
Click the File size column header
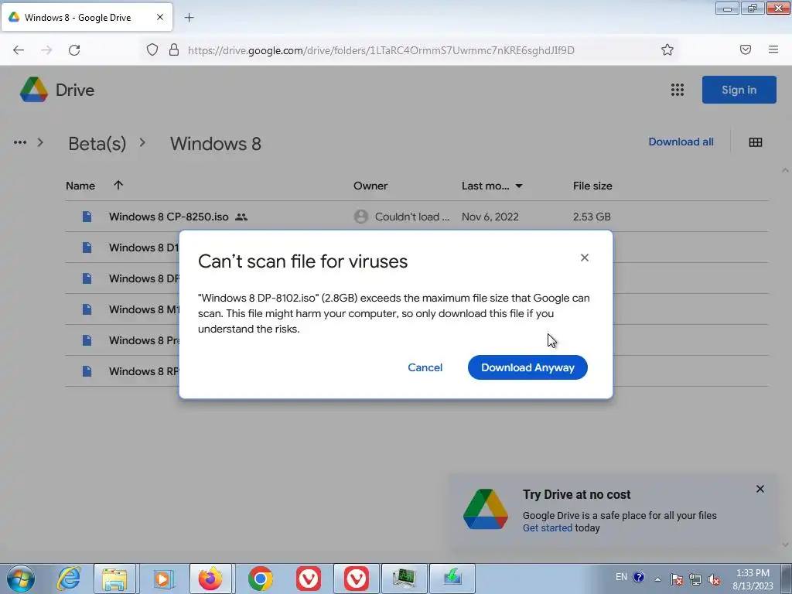pos(592,186)
